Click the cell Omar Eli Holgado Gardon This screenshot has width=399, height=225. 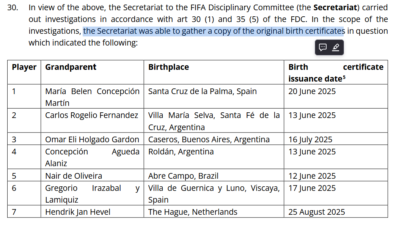(x=93, y=139)
